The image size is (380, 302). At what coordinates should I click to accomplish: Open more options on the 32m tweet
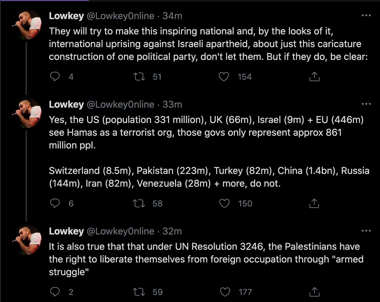coord(366,231)
